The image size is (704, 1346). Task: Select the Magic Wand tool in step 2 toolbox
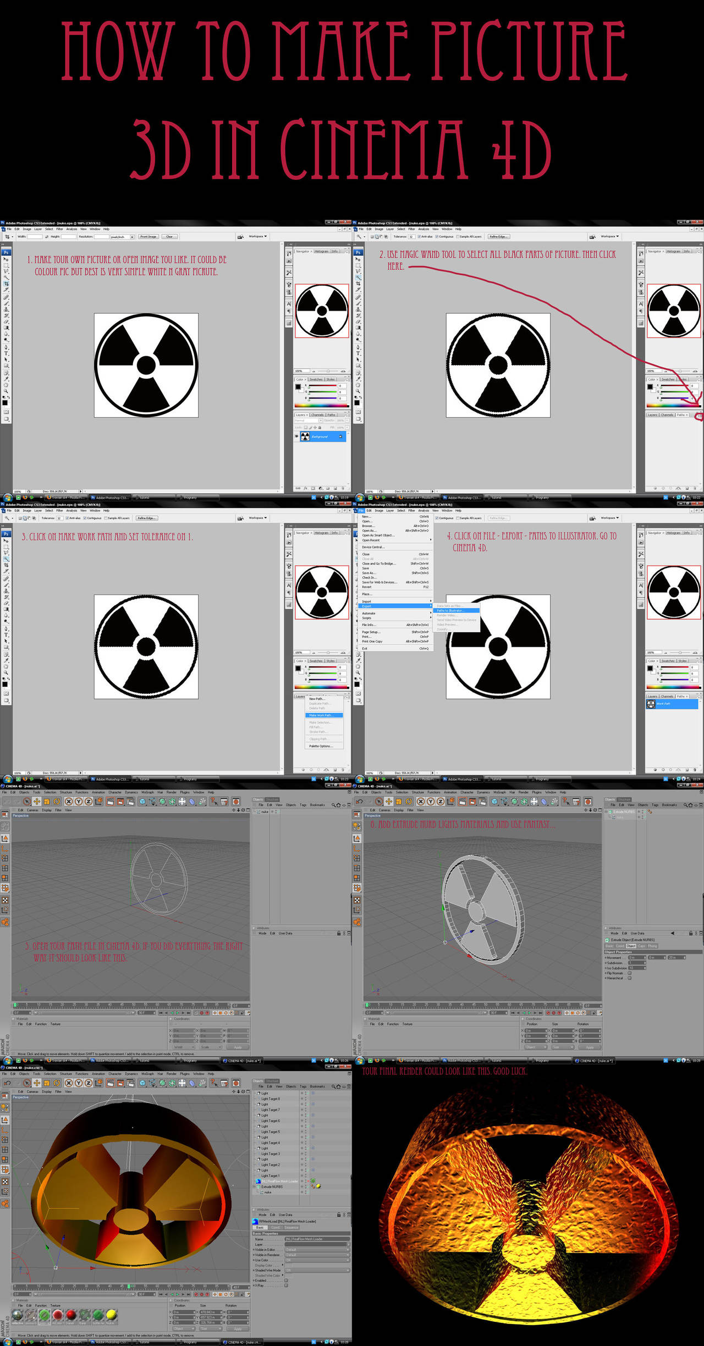pos(358,278)
